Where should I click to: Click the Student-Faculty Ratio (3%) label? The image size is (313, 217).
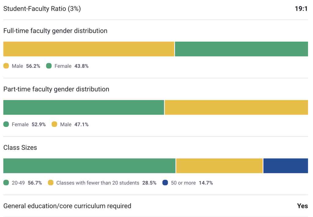coord(42,9)
